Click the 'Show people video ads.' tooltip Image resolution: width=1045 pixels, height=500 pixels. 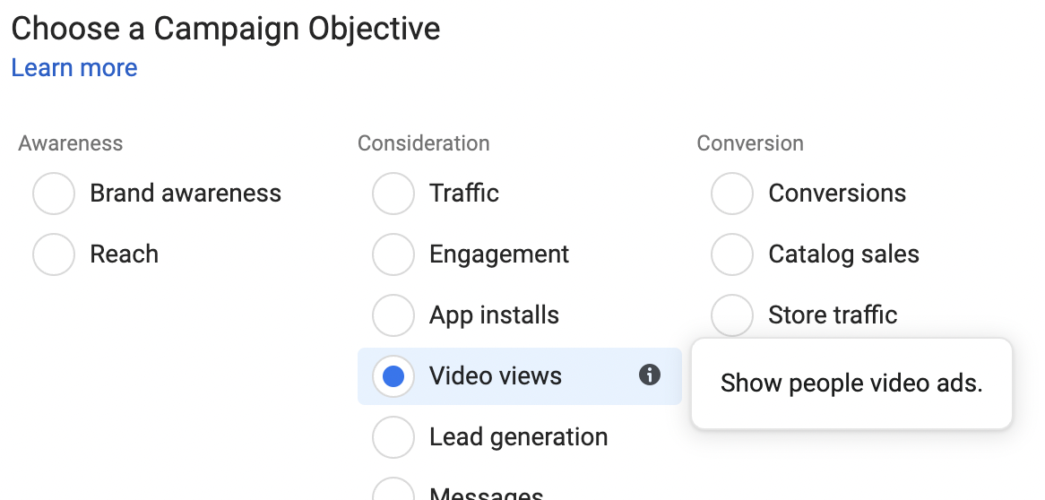851,384
